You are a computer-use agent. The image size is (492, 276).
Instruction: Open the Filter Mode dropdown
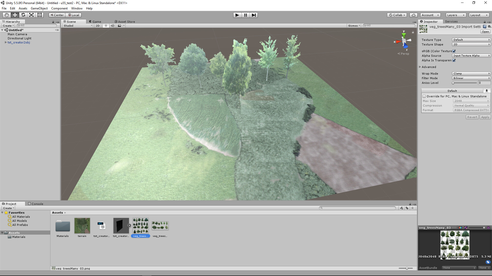coord(471,78)
